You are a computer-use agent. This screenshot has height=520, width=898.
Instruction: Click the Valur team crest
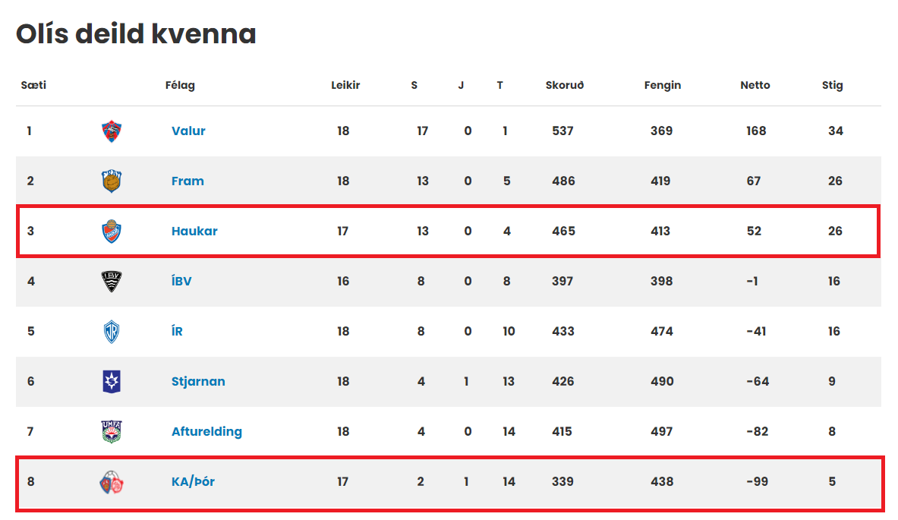point(112,131)
